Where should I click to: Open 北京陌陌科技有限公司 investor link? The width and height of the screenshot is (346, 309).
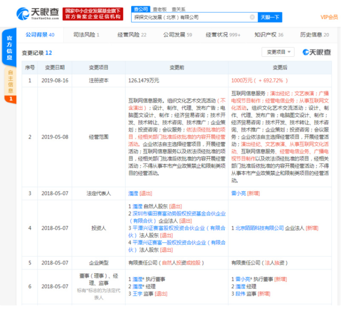coord(258,228)
